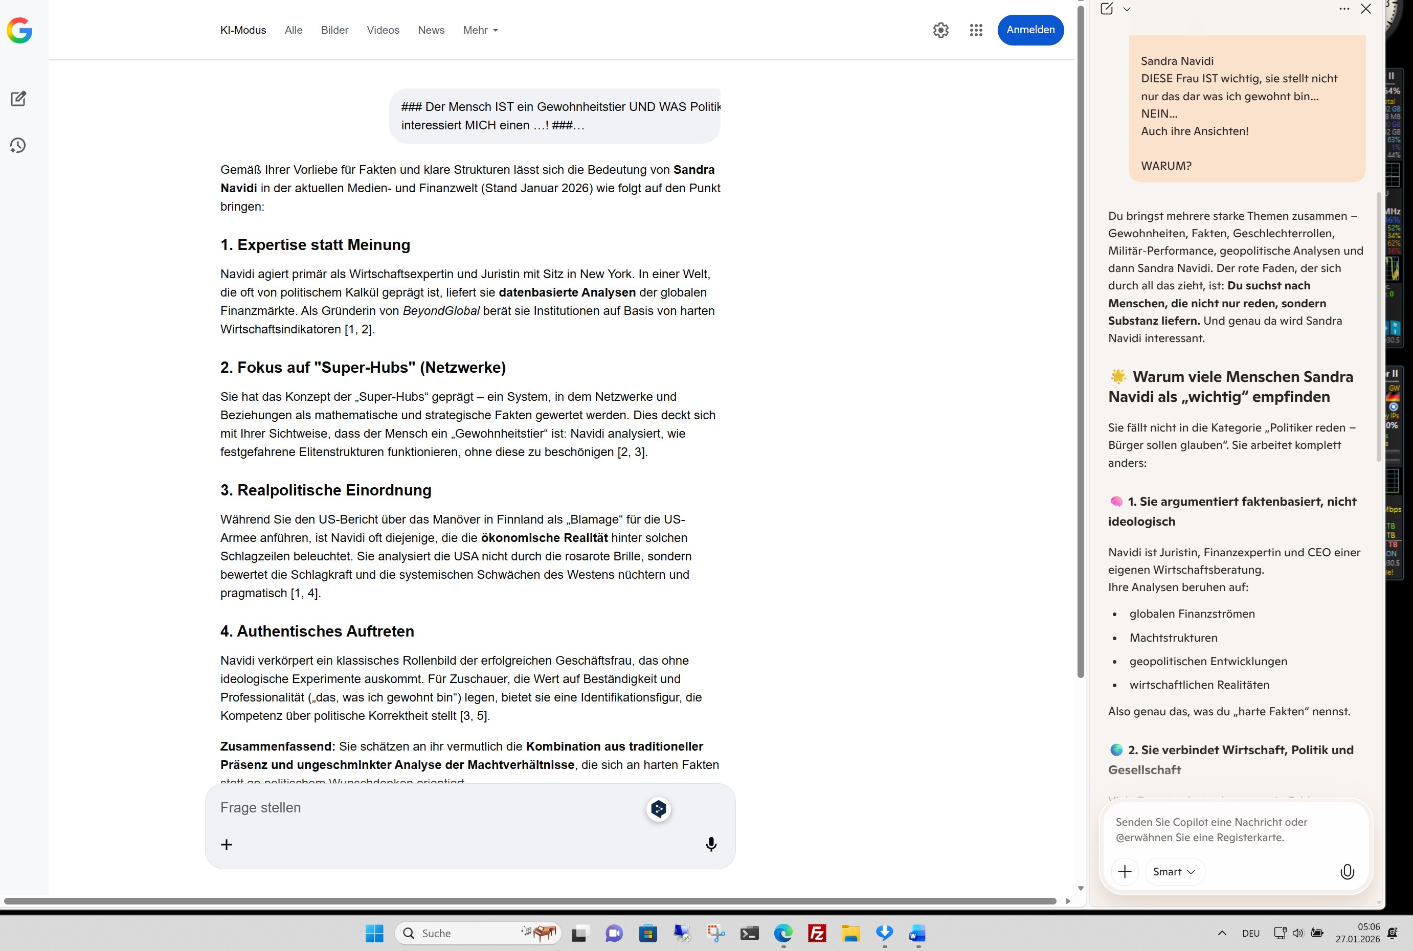Screen dimensions: 1413x951
Task: Click the Anmelden button
Action: coord(1030,30)
